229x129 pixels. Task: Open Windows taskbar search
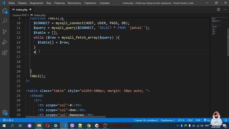[12, 126]
